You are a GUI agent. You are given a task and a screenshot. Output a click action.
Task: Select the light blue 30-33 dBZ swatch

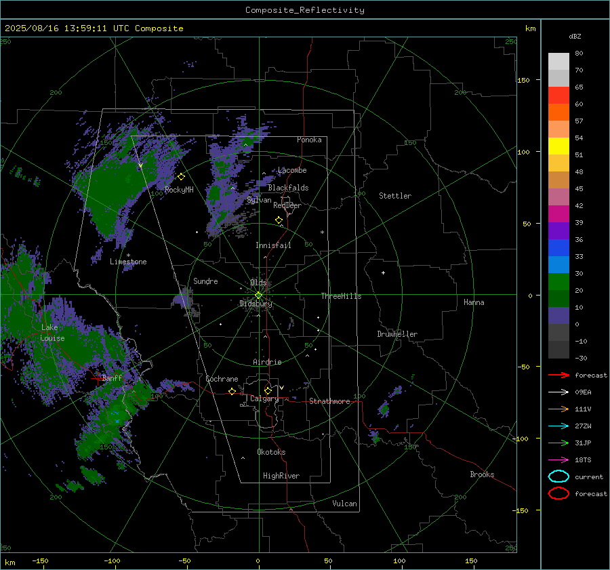tap(558, 265)
